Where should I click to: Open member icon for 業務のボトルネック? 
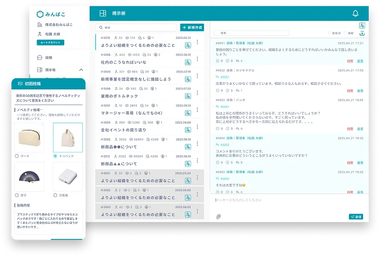point(188,96)
